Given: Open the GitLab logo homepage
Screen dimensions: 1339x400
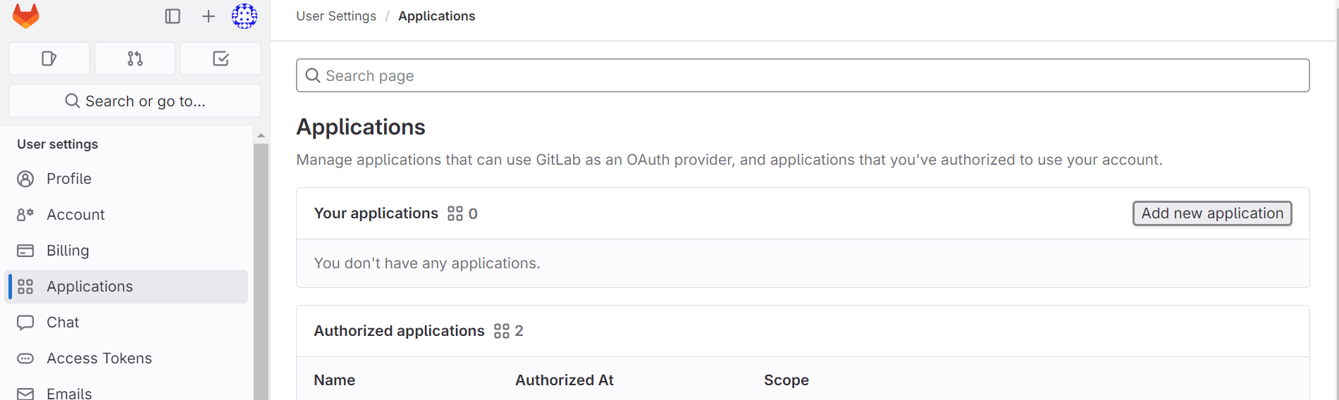Looking at the screenshot, I should [26, 15].
